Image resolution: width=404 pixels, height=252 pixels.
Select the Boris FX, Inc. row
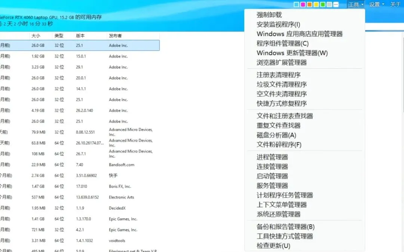click(80, 186)
